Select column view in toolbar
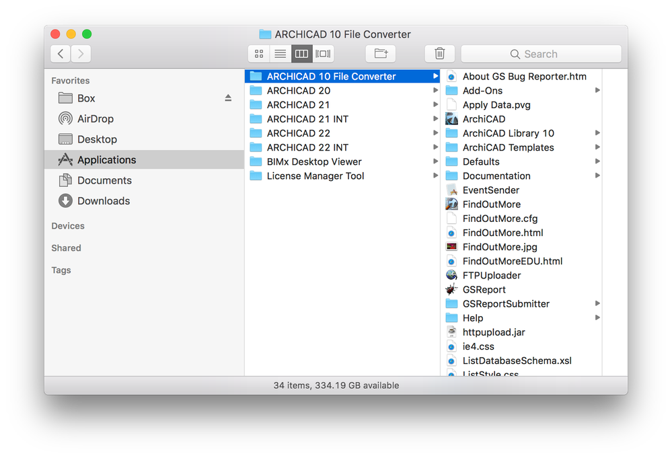This screenshot has width=672, height=458. point(302,54)
